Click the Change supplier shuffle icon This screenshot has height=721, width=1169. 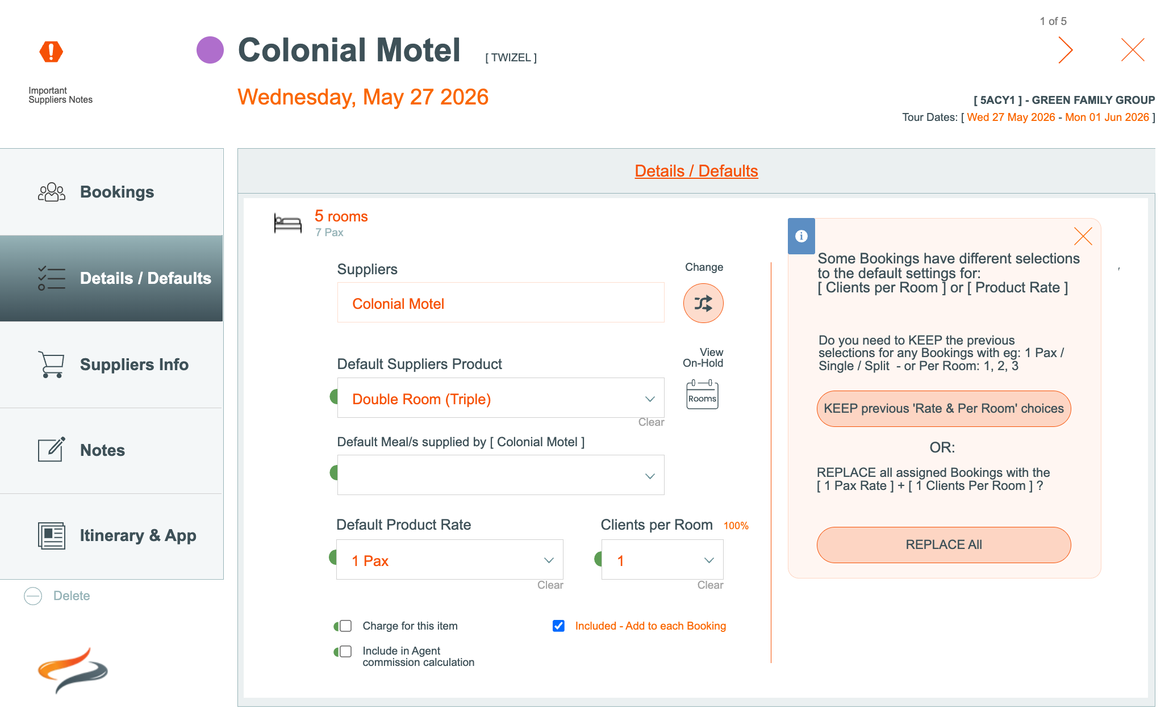(703, 303)
